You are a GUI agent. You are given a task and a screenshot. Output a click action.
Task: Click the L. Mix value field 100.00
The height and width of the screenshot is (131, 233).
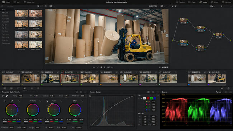[x=79, y=127]
